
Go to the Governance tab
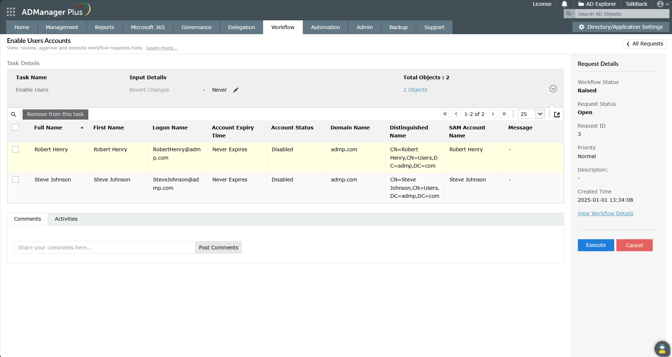pos(197,27)
